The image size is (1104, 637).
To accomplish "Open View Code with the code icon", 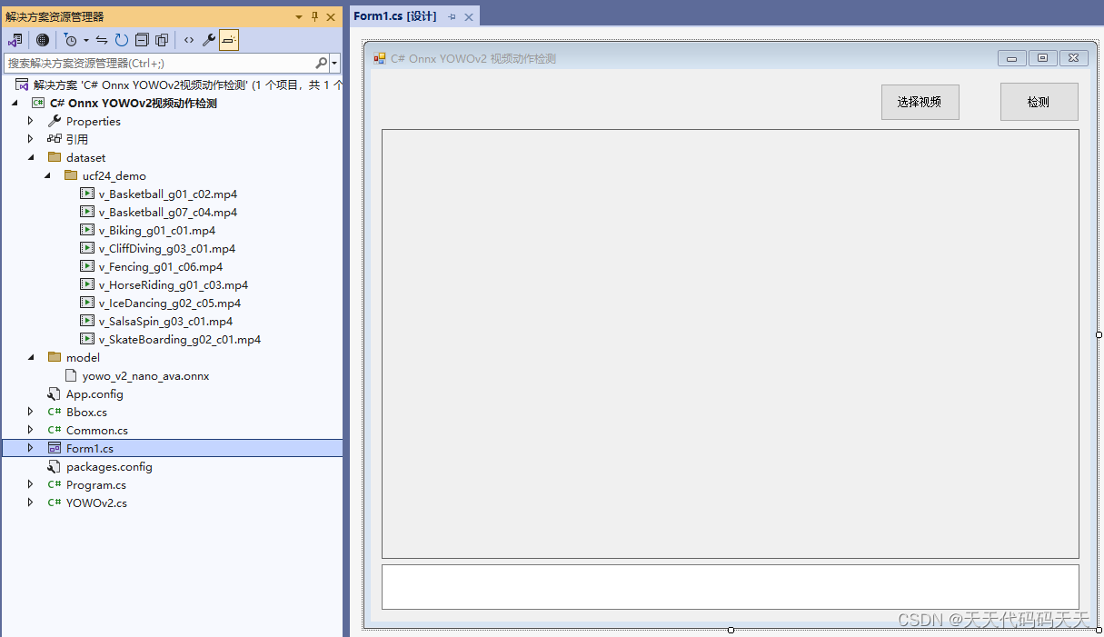I will [x=188, y=39].
